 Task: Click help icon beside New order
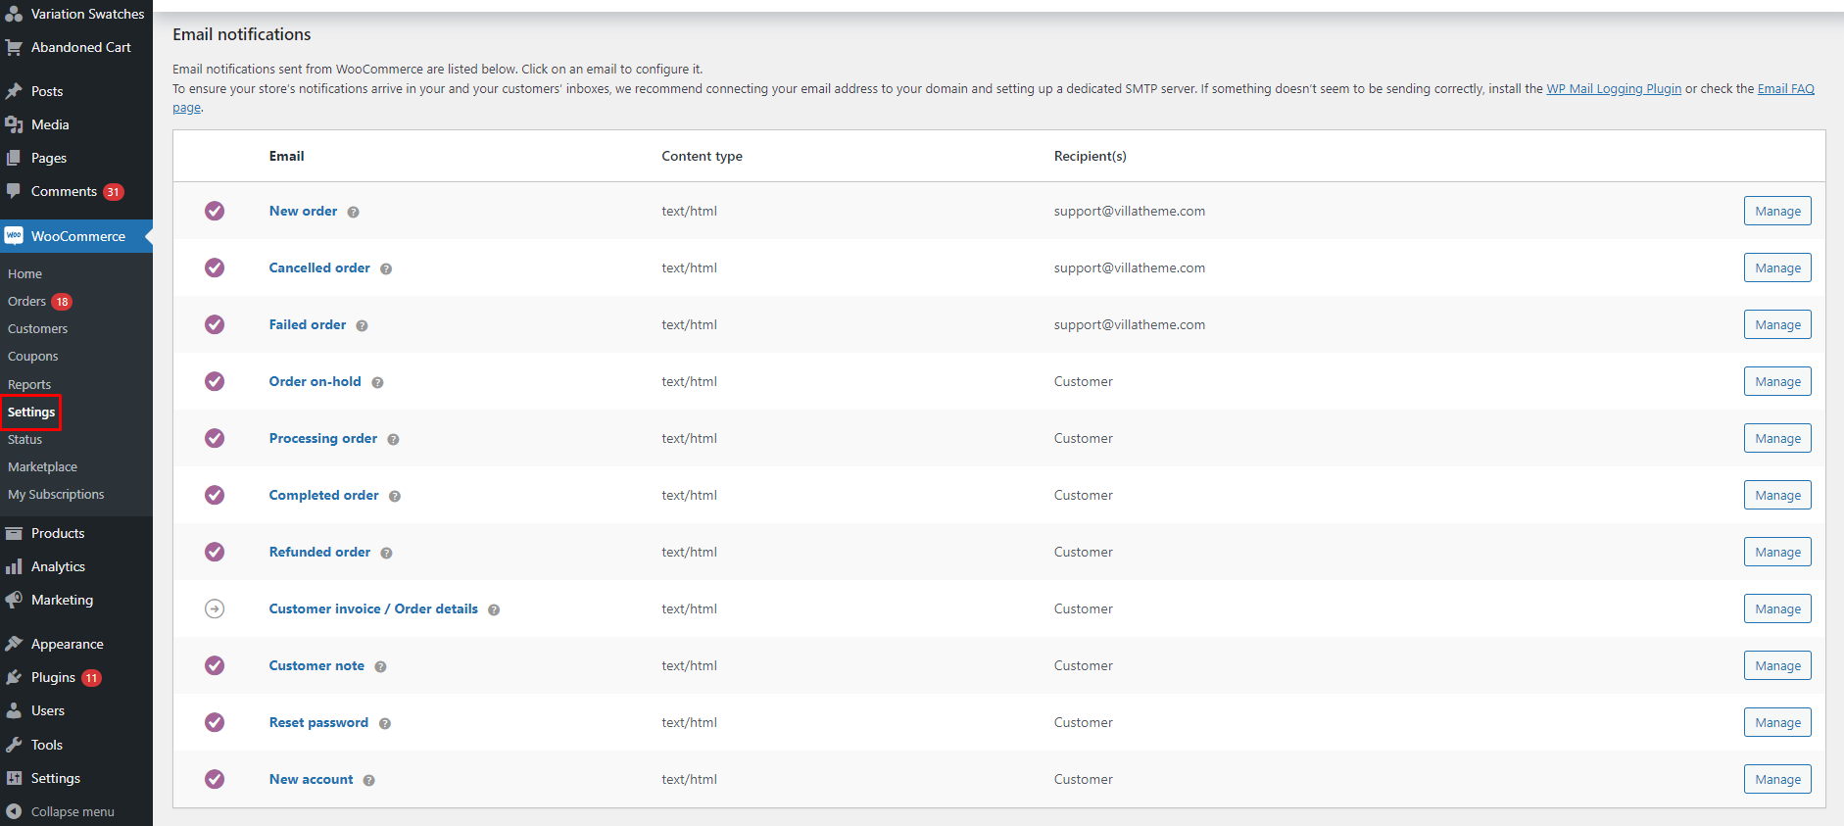coord(353,212)
